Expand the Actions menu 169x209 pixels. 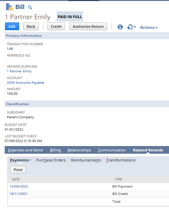pos(149,27)
